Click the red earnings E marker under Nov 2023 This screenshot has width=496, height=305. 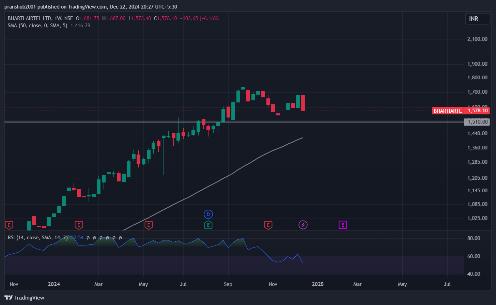pyautogui.click(x=9, y=225)
